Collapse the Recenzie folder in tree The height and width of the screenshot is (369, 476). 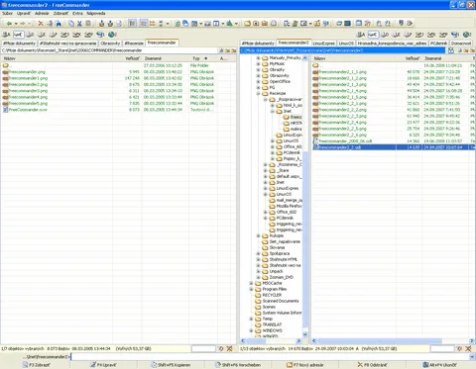coord(258,94)
